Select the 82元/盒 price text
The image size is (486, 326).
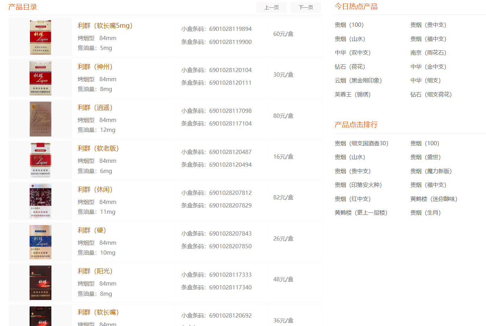283,198
